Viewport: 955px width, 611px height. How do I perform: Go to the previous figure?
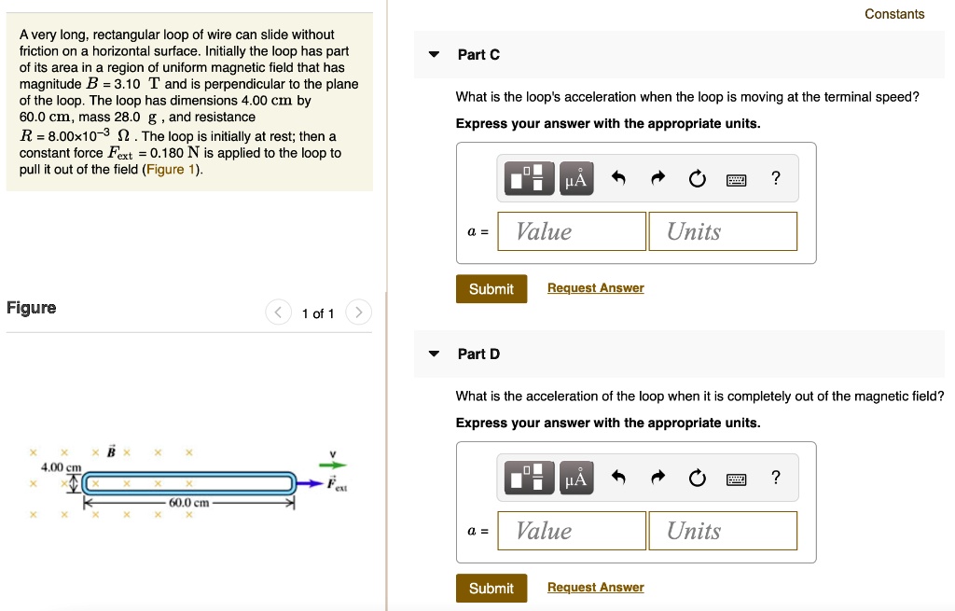click(x=277, y=312)
